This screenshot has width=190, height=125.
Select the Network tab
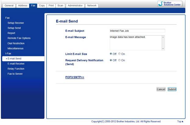(x=91, y=5)
